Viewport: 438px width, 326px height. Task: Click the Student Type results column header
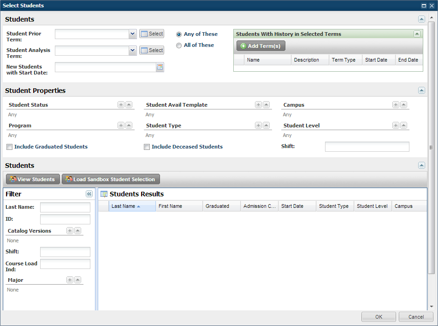pyautogui.click(x=335, y=206)
